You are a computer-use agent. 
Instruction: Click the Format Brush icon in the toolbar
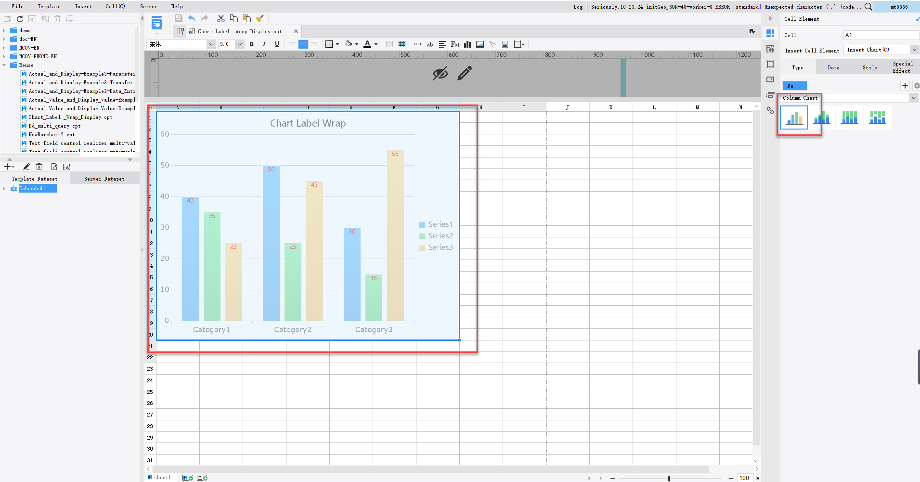(x=260, y=18)
